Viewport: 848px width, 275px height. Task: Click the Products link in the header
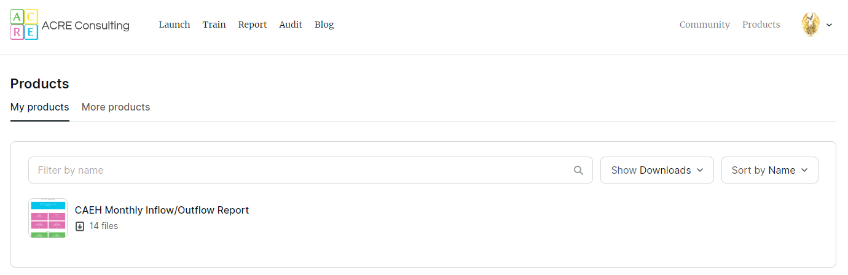[x=761, y=25]
